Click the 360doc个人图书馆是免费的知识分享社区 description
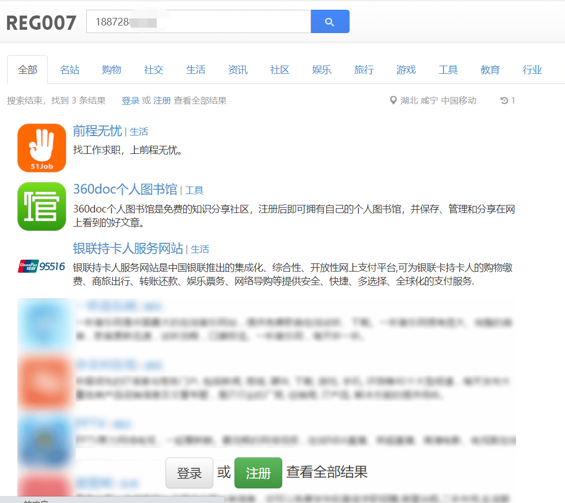Screen dimensions: 565x503 click(x=294, y=216)
